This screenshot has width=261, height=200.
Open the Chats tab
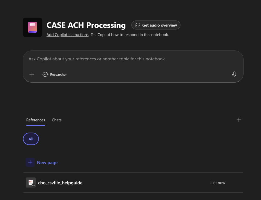pyautogui.click(x=57, y=120)
